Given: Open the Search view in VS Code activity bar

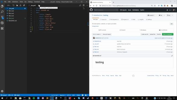Looking at the screenshot, I should [x=2, y=12].
